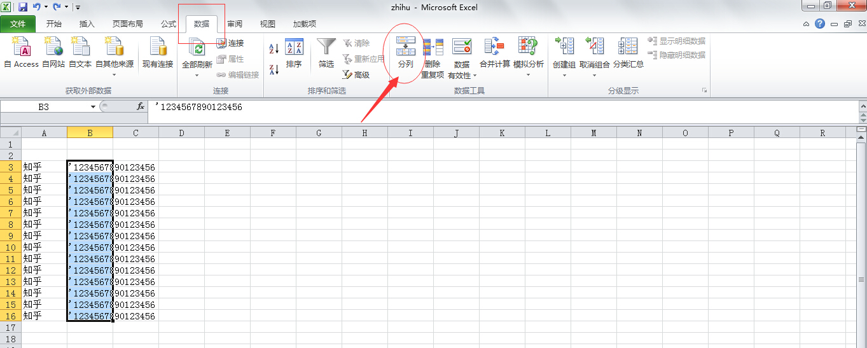Screen dimensions: 867x348
Task: Switch to Insert (插入) tab
Action: coord(87,24)
